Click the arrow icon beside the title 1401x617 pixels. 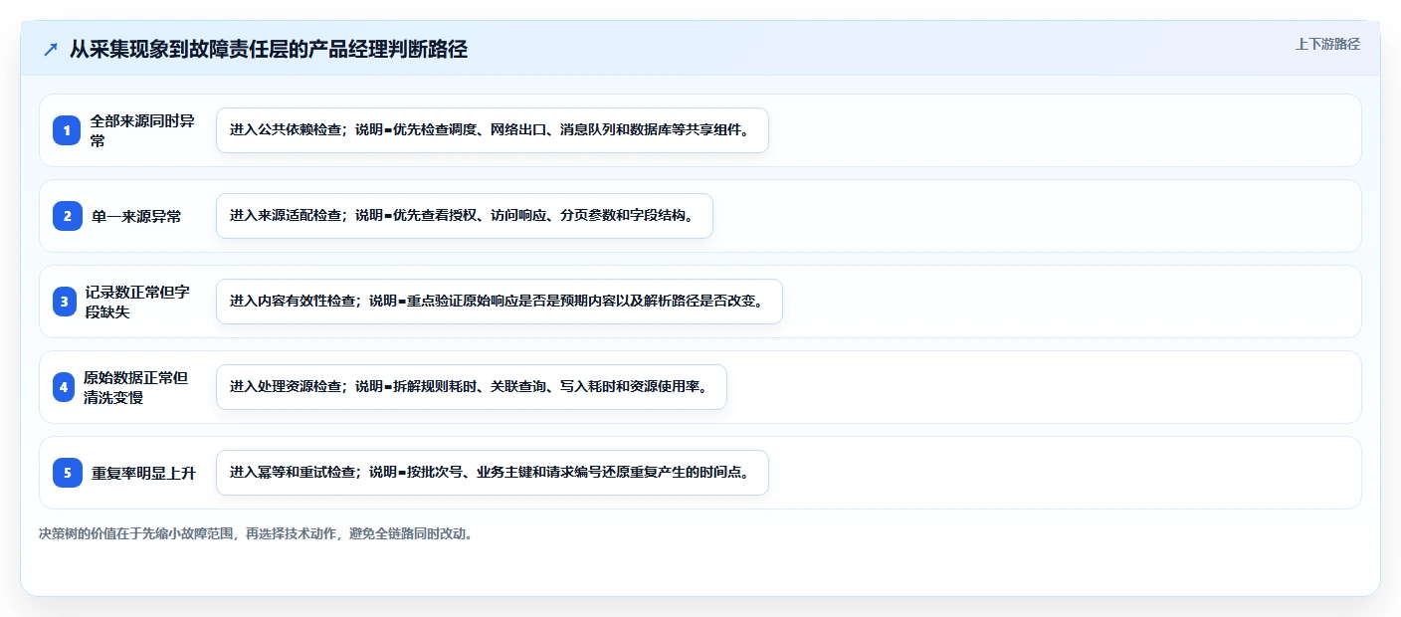tap(51, 50)
